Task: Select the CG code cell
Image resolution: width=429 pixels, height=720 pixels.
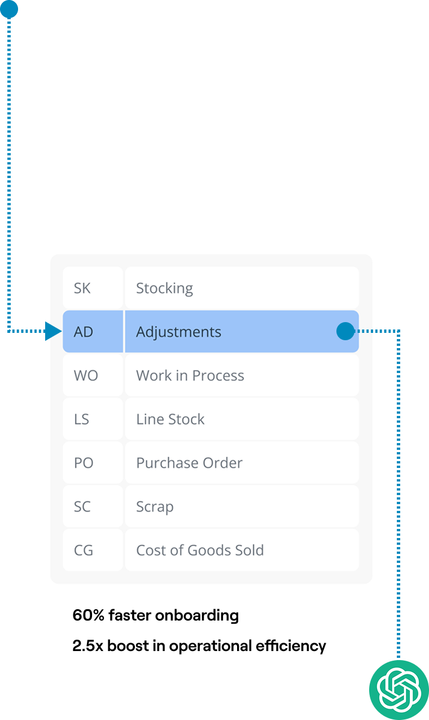Action: tap(93, 550)
